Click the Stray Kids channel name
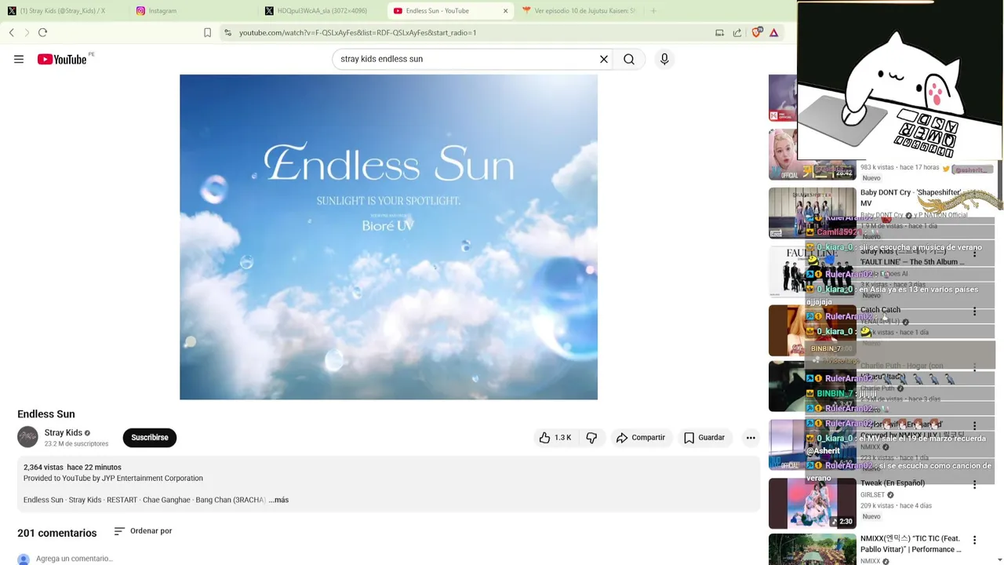This screenshot has width=1004, height=565. (x=64, y=432)
